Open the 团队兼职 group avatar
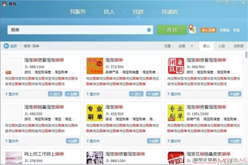Screen dimensions: 248x165 (x=176, y=66)
